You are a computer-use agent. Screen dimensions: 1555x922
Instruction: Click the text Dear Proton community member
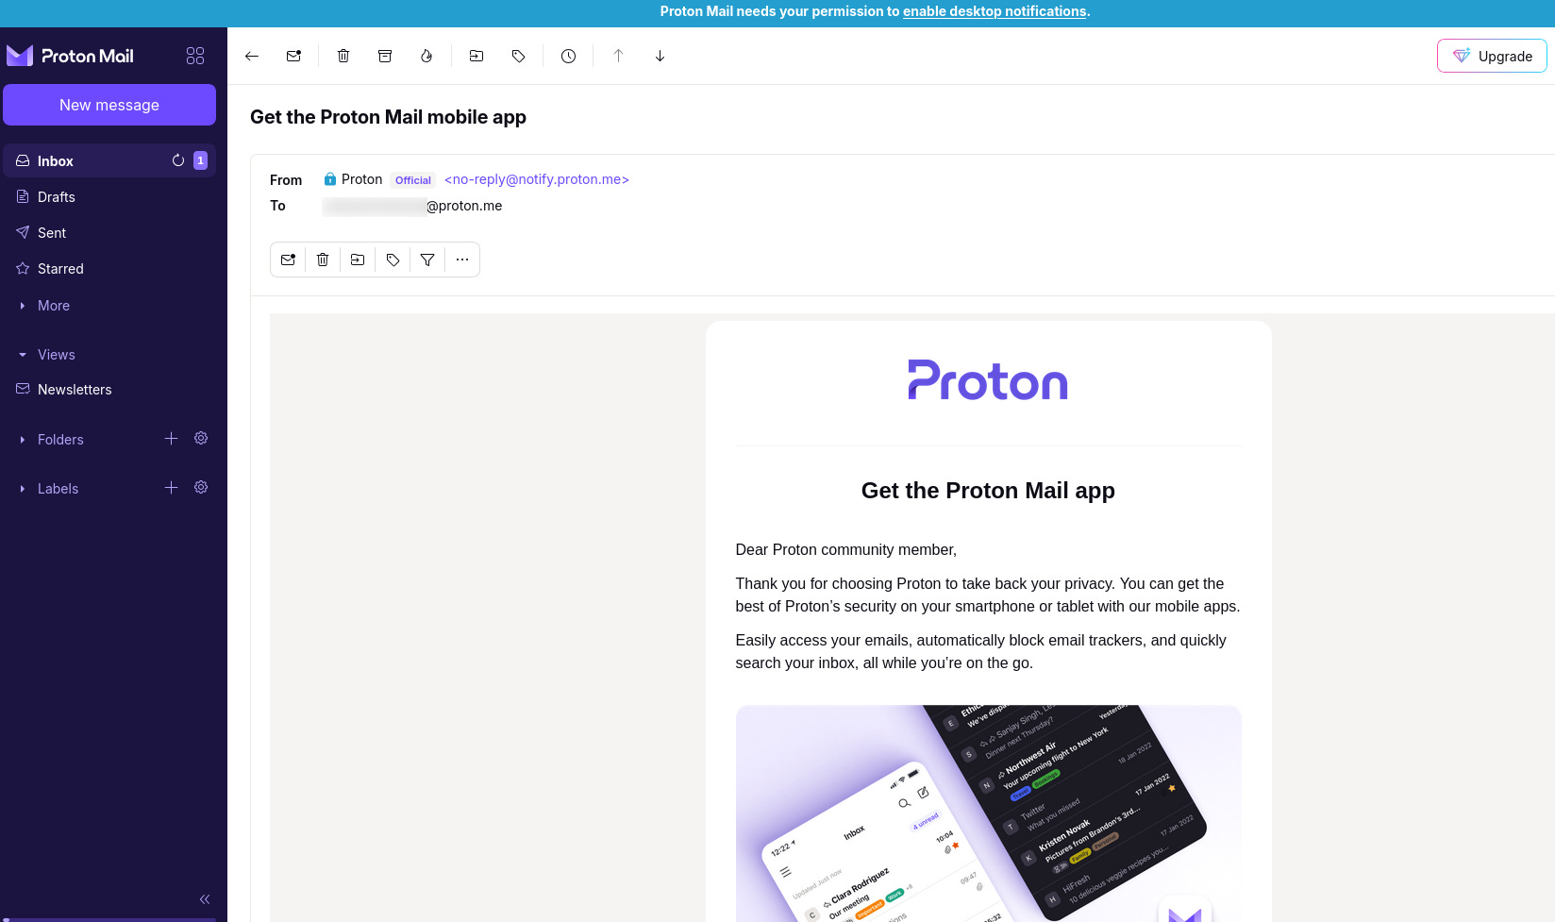845,550
